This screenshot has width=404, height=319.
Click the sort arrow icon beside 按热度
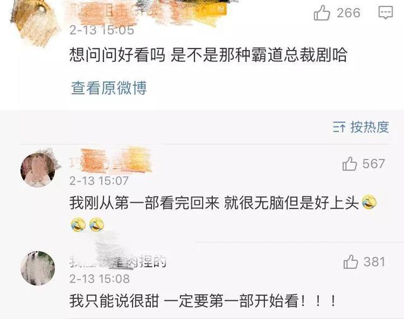[339, 127]
